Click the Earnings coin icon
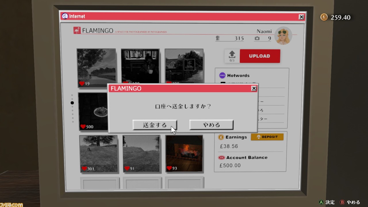 coord(221,137)
